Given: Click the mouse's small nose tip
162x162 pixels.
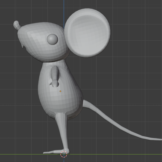Looking at the screenshot, I should 16,24.
